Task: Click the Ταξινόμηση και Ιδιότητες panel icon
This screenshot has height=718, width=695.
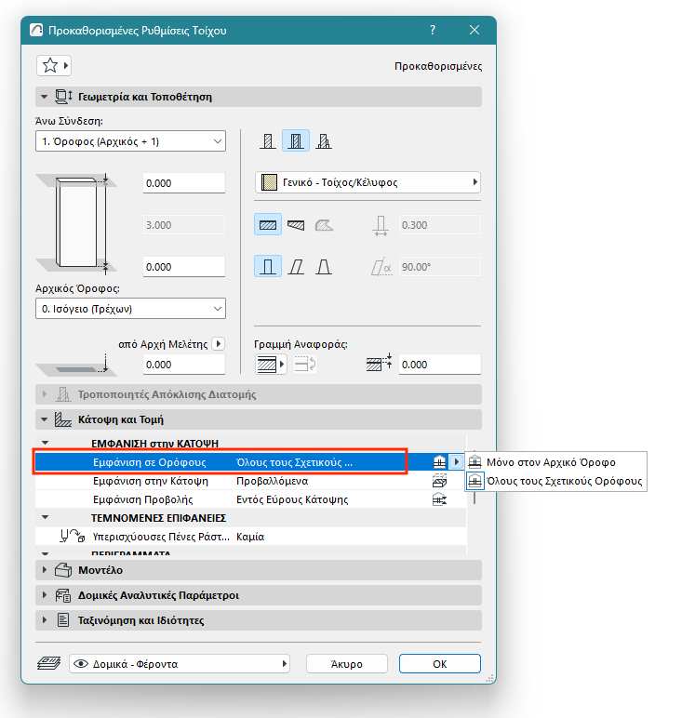Action: (x=63, y=620)
